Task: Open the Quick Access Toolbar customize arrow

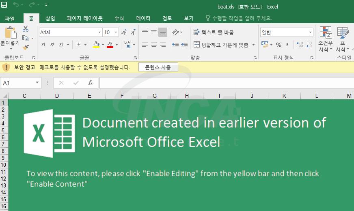Action: [46, 5]
